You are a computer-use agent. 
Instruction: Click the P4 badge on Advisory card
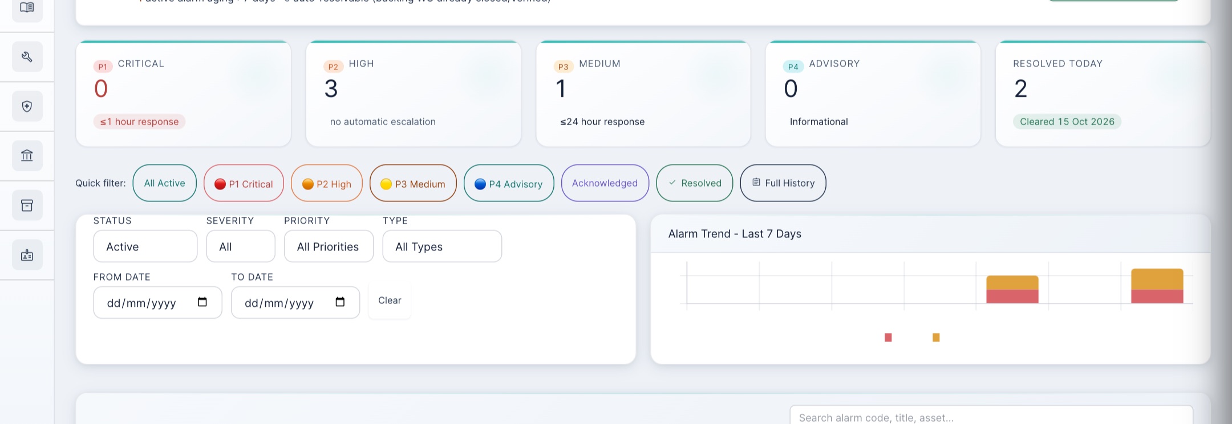click(x=793, y=67)
